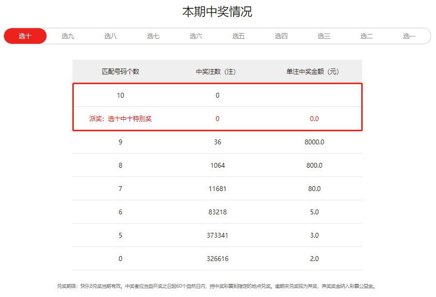Click the 80.0 prize amount
Image resolution: width=436 pixels, height=297 pixels.
tap(314, 189)
